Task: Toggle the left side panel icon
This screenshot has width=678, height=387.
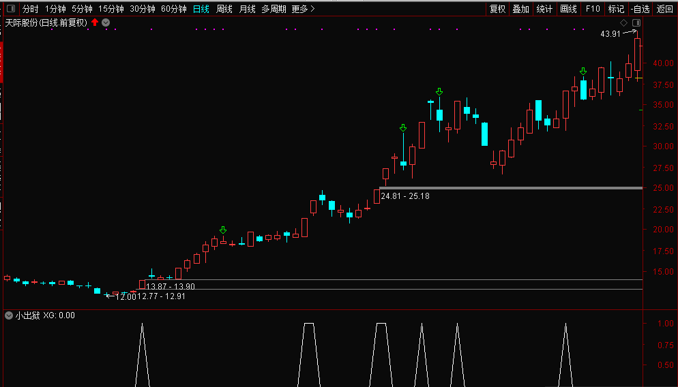Action: (11, 9)
